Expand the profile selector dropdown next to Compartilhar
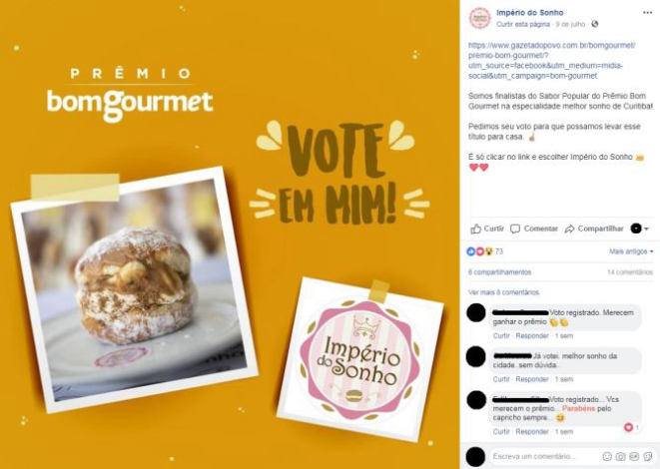The image size is (660, 469). (x=639, y=229)
